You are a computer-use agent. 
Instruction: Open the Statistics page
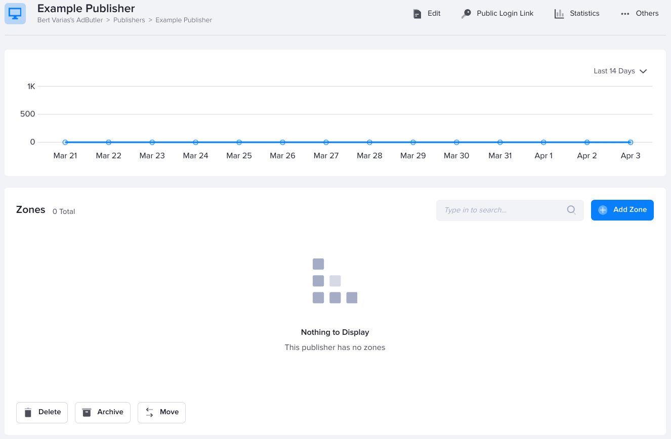point(584,14)
